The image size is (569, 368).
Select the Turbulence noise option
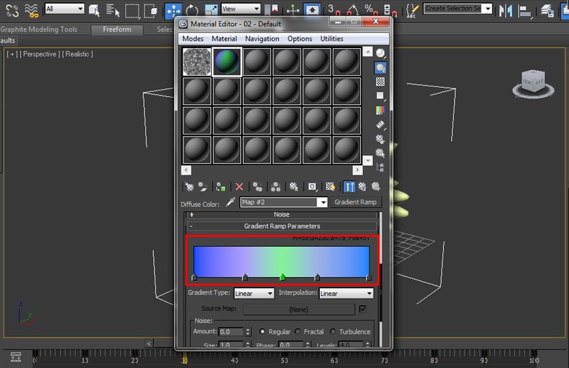tap(333, 332)
